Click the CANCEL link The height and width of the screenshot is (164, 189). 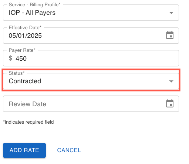click(69, 150)
